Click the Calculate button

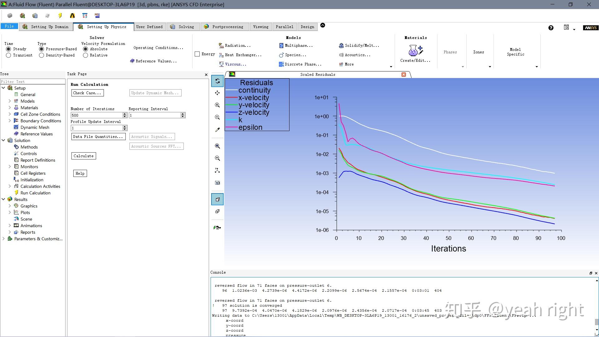click(x=83, y=156)
